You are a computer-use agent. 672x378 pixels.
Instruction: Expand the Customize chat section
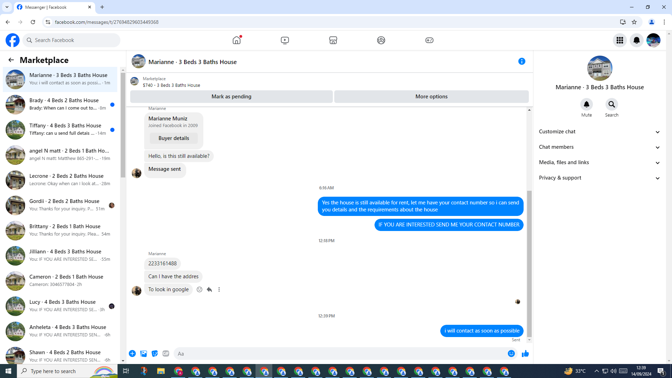point(599,132)
